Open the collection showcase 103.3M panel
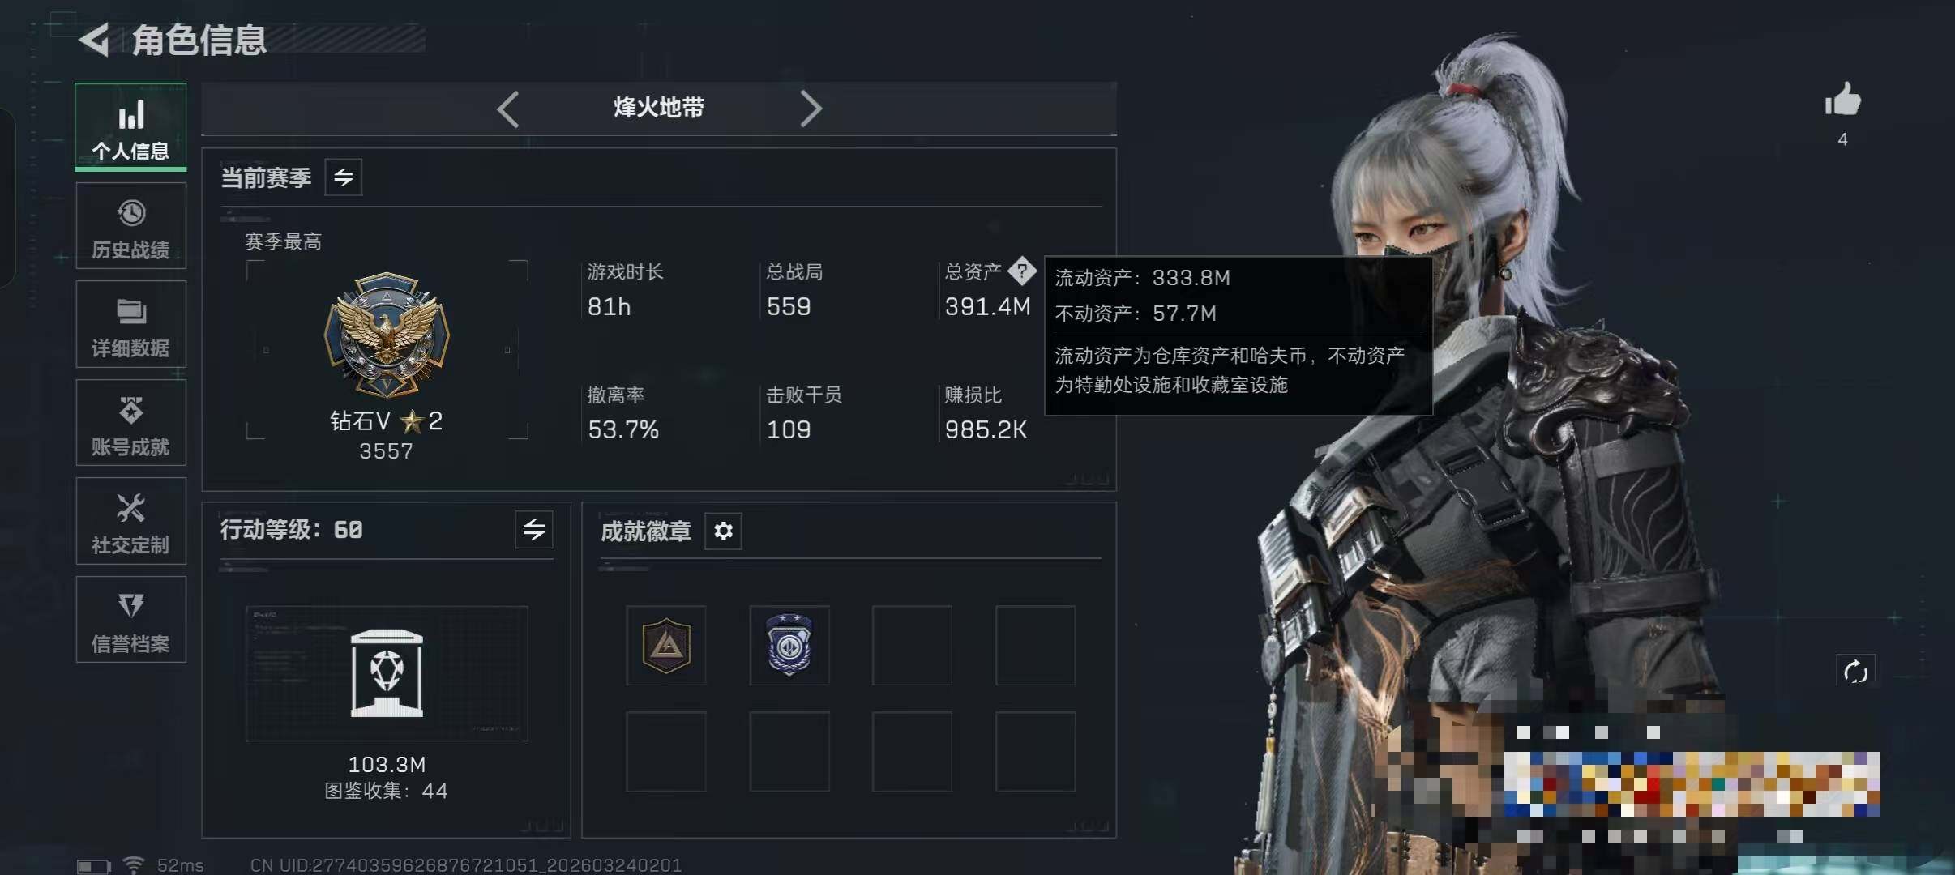Image resolution: width=1955 pixels, height=875 pixels. [387, 673]
